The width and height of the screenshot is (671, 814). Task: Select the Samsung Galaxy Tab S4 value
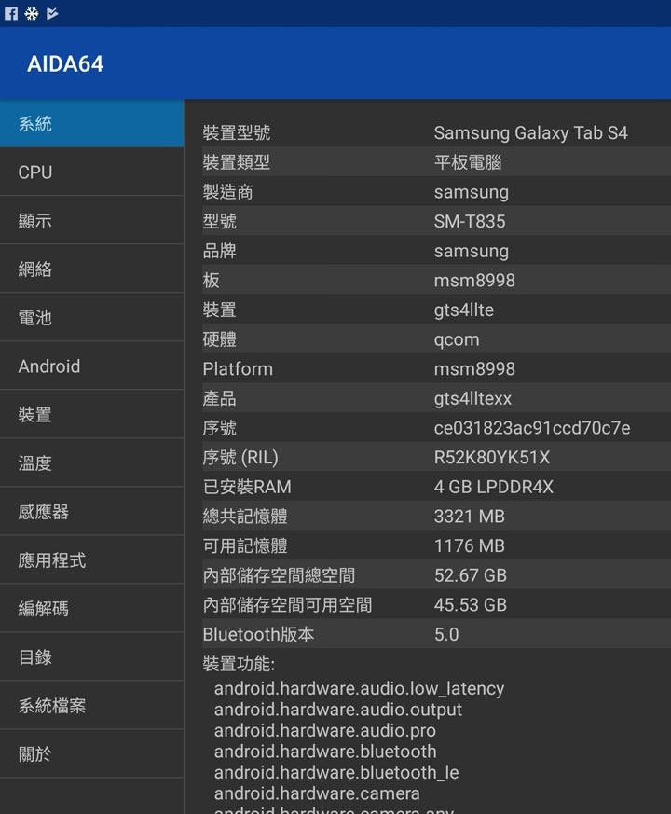point(531,133)
